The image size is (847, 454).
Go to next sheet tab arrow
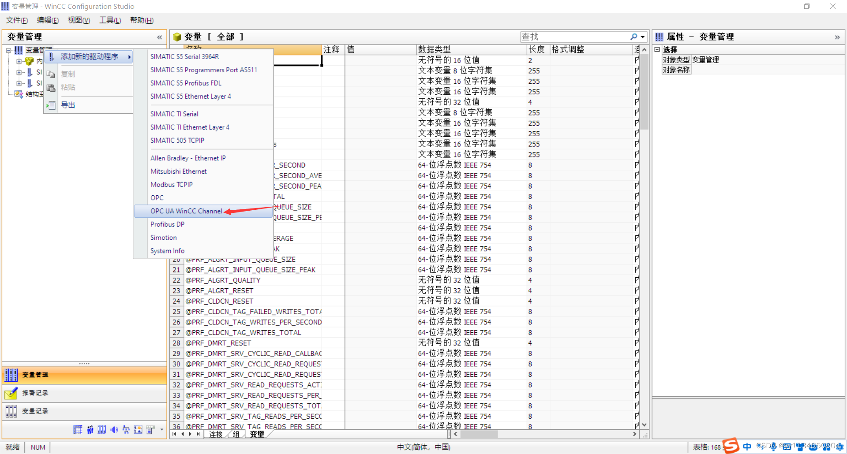[190, 435]
